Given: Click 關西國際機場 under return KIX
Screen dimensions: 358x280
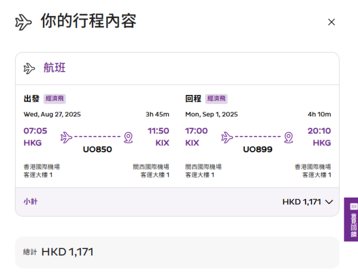Looking at the screenshot, I should pos(203,167).
